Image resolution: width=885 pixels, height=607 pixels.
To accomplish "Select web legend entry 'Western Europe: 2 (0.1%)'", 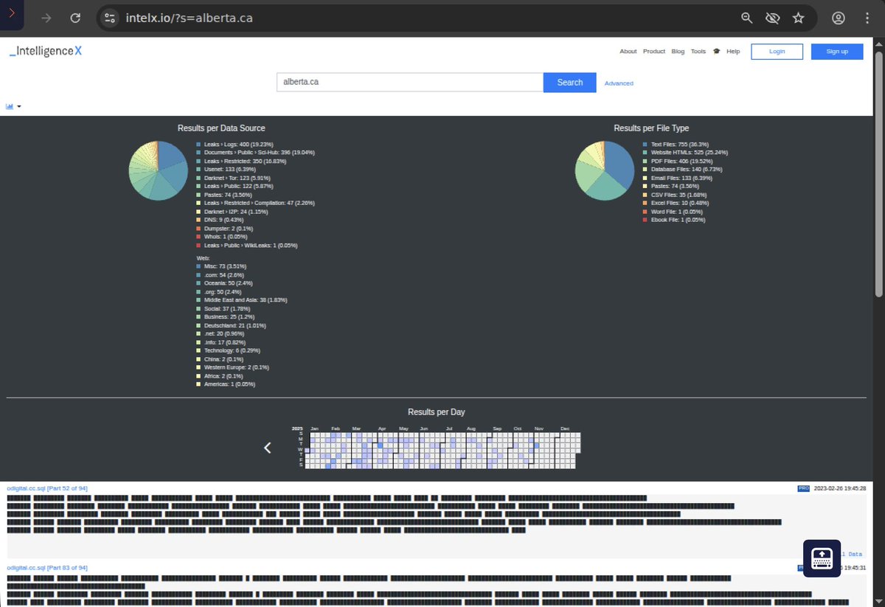I will (x=237, y=367).
